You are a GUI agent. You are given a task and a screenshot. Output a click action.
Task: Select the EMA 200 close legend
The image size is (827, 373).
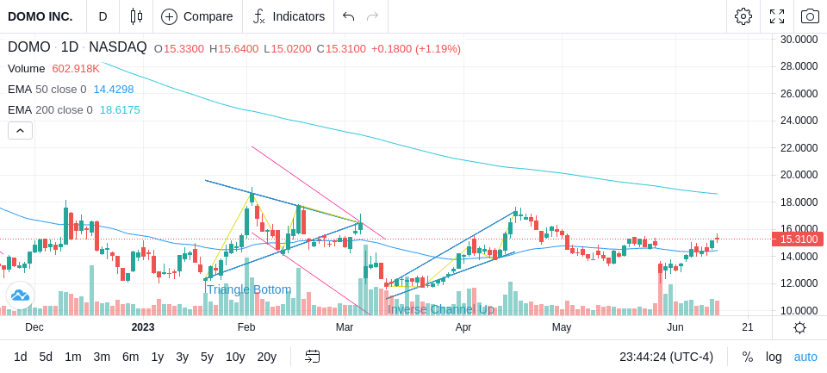50,109
